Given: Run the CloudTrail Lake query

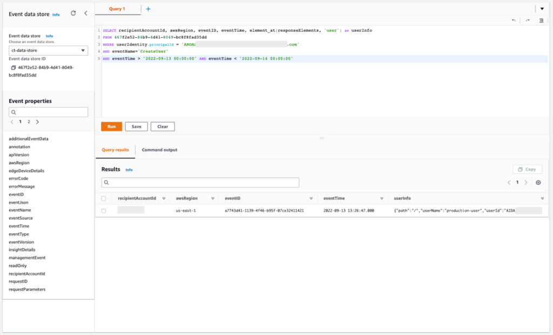Looking at the screenshot, I should tap(111, 126).
